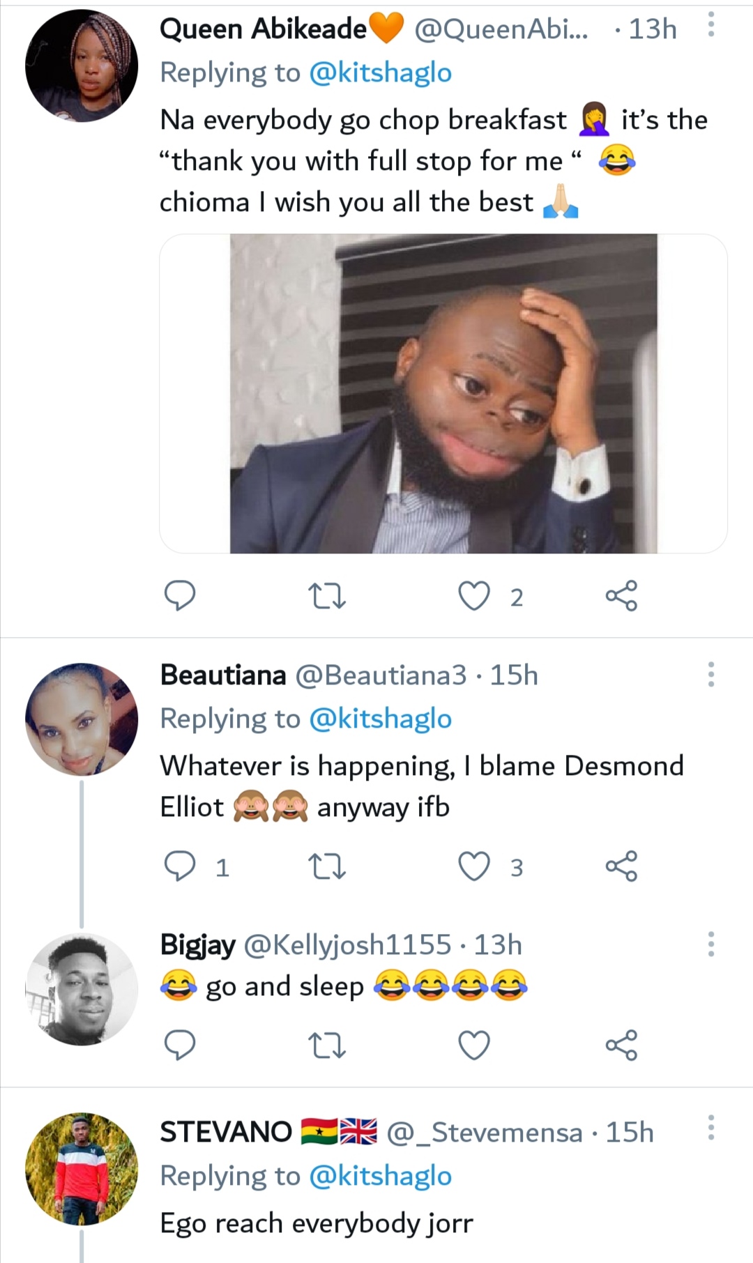Retweet Bigjay's go and sleep tweet
753x1263 pixels.
pos(326,1045)
